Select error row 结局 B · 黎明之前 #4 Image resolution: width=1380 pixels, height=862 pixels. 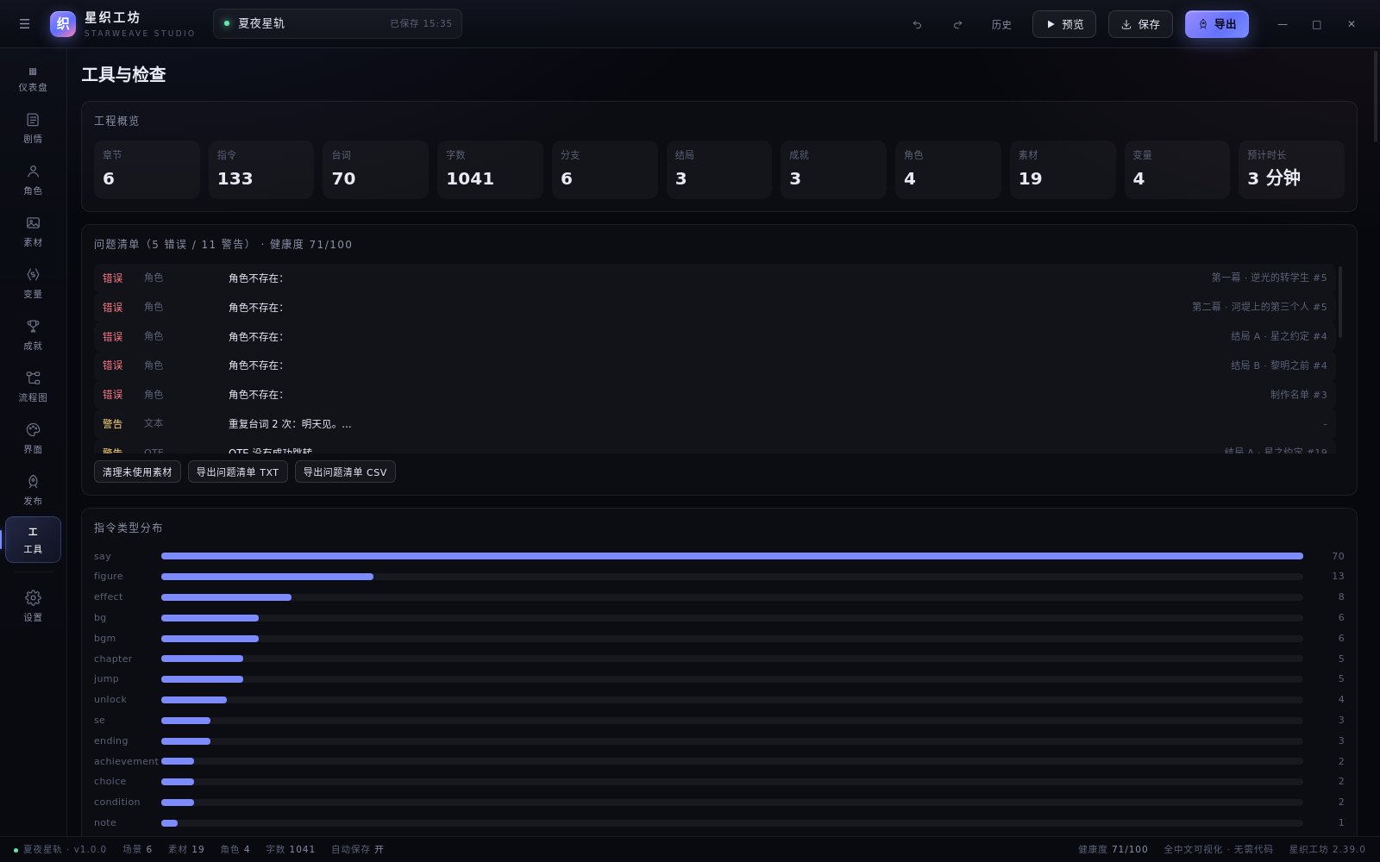point(715,365)
